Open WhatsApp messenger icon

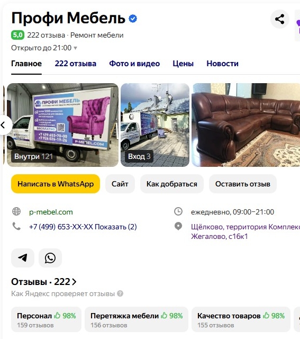pos(50,258)
